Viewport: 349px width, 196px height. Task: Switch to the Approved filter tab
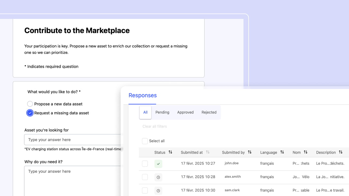click(x=185, y=112)
